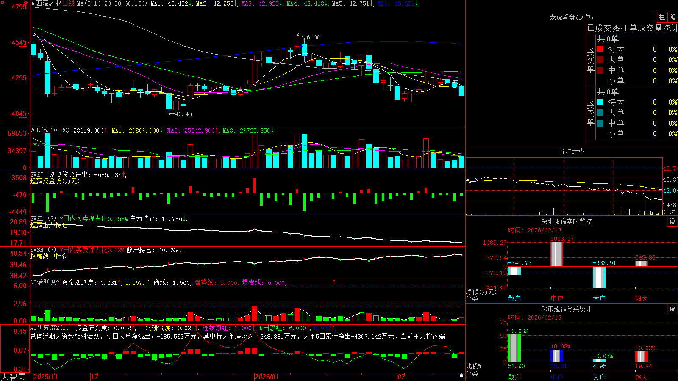Click the star icon beside 西藏药业
This screenshot has height=381, width=678.
click(x=33, y=3)
